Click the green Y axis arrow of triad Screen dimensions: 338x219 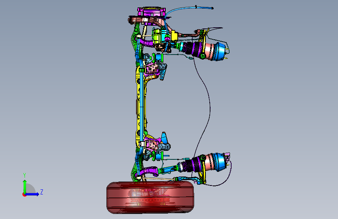coord(25,186)
